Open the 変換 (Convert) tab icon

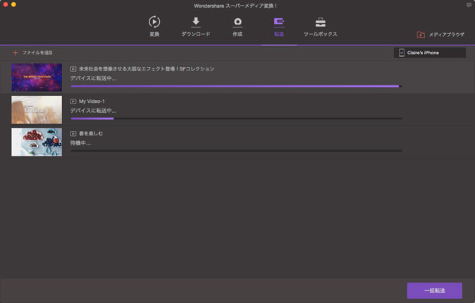(154, 22)
